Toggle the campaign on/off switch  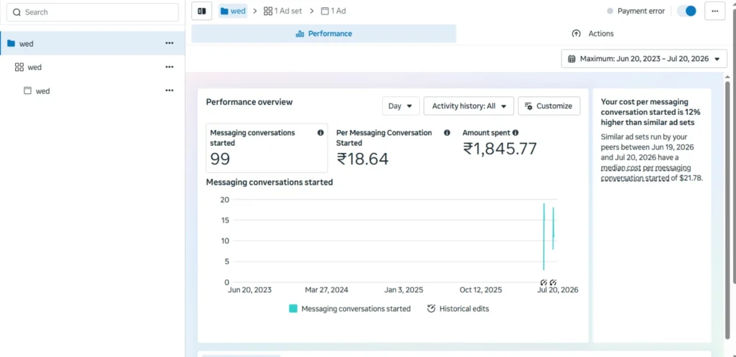686,11
